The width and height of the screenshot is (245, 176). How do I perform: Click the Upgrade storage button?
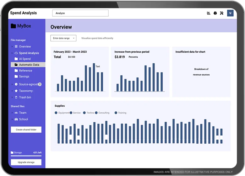point(26,162)
